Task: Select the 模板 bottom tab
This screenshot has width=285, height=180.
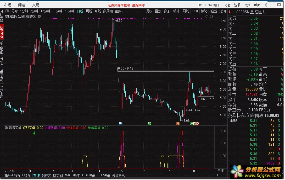Action: coord(28,175)
